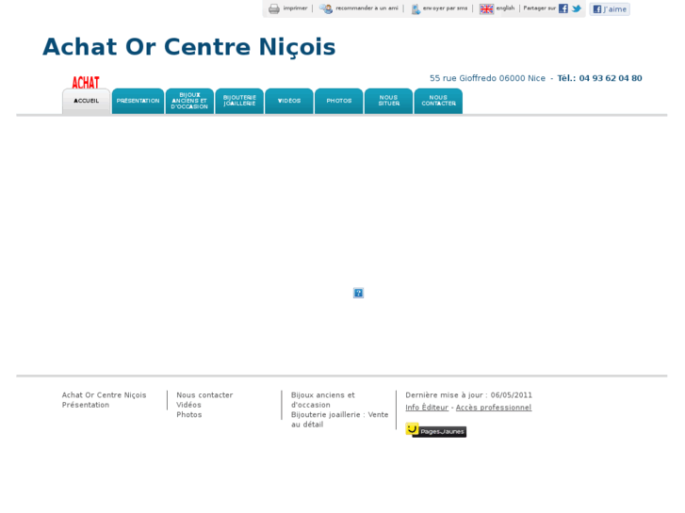
Task: Click recommander à un ami link
Action: 367,8
